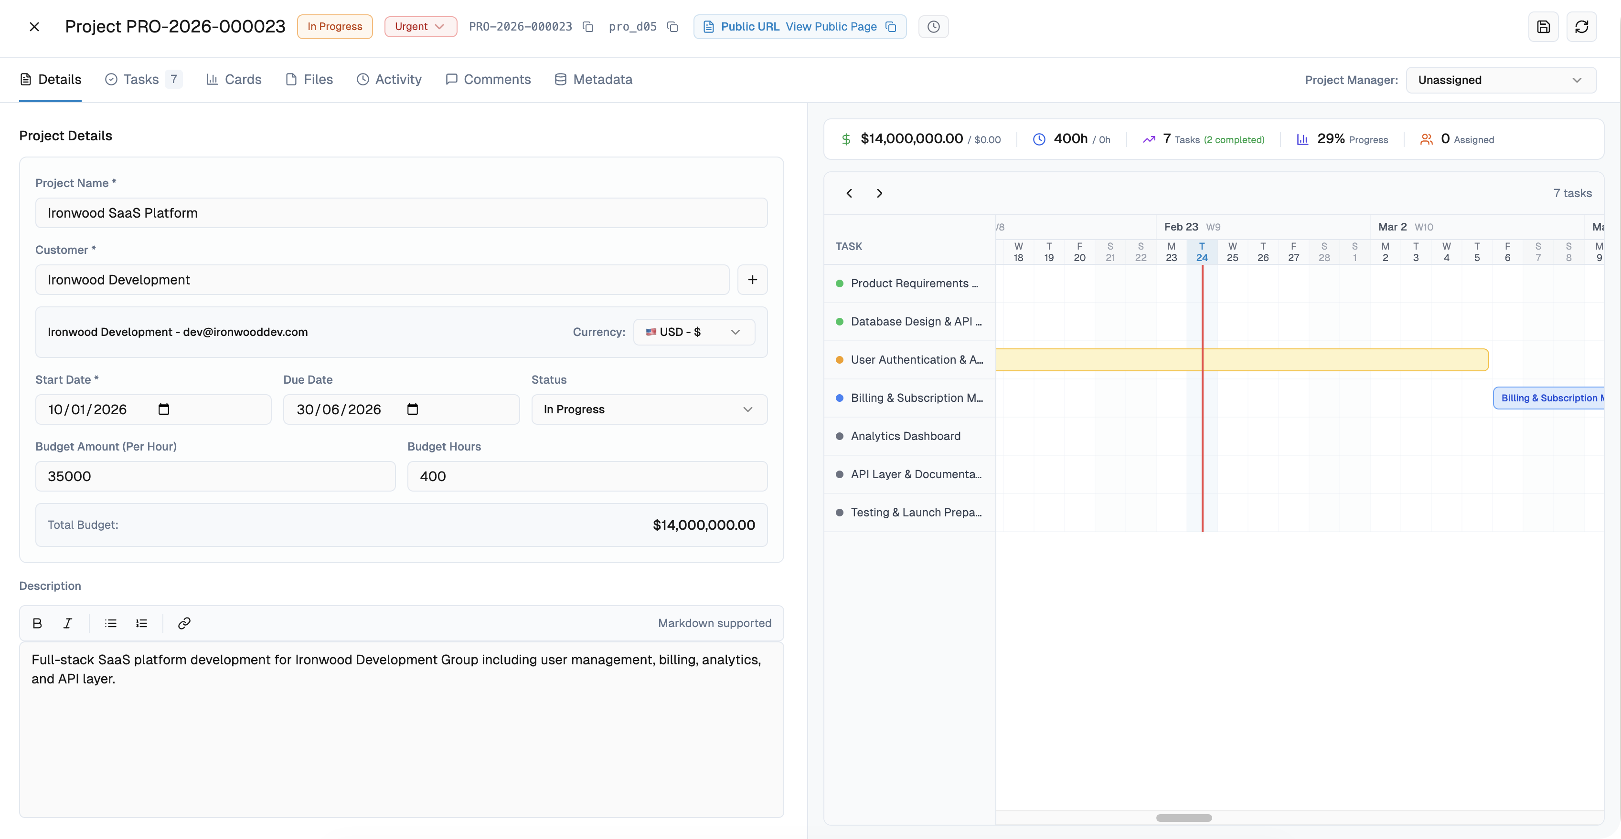Screen dimensions: 1621x839
Task: Open the USD currency selector
Action: click(693, 332)
